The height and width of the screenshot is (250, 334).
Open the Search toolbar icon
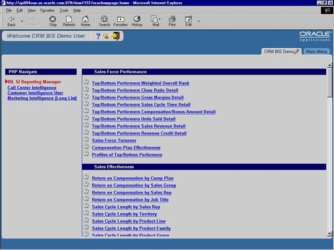pos(105,21)
